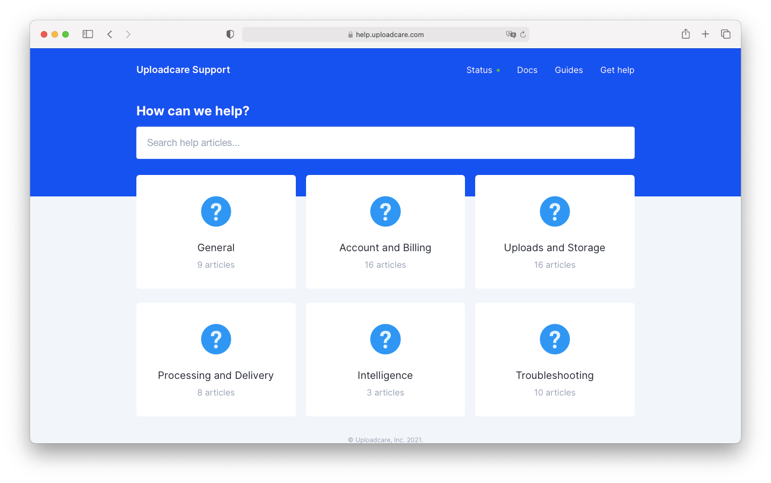Show all tabs overview in Safari

[x=725, y=33]
